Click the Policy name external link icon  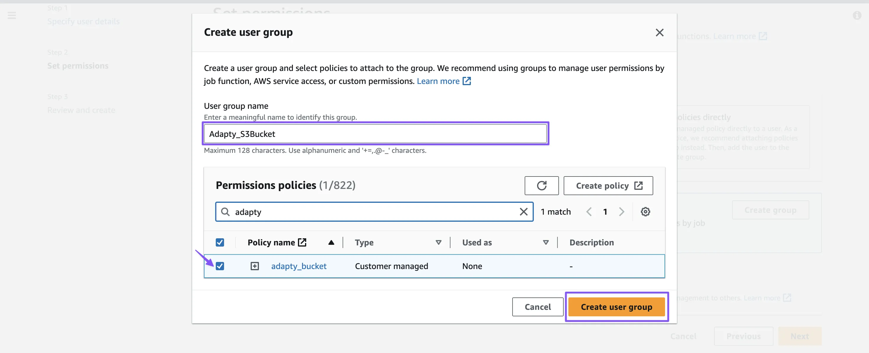click(302, 242)
